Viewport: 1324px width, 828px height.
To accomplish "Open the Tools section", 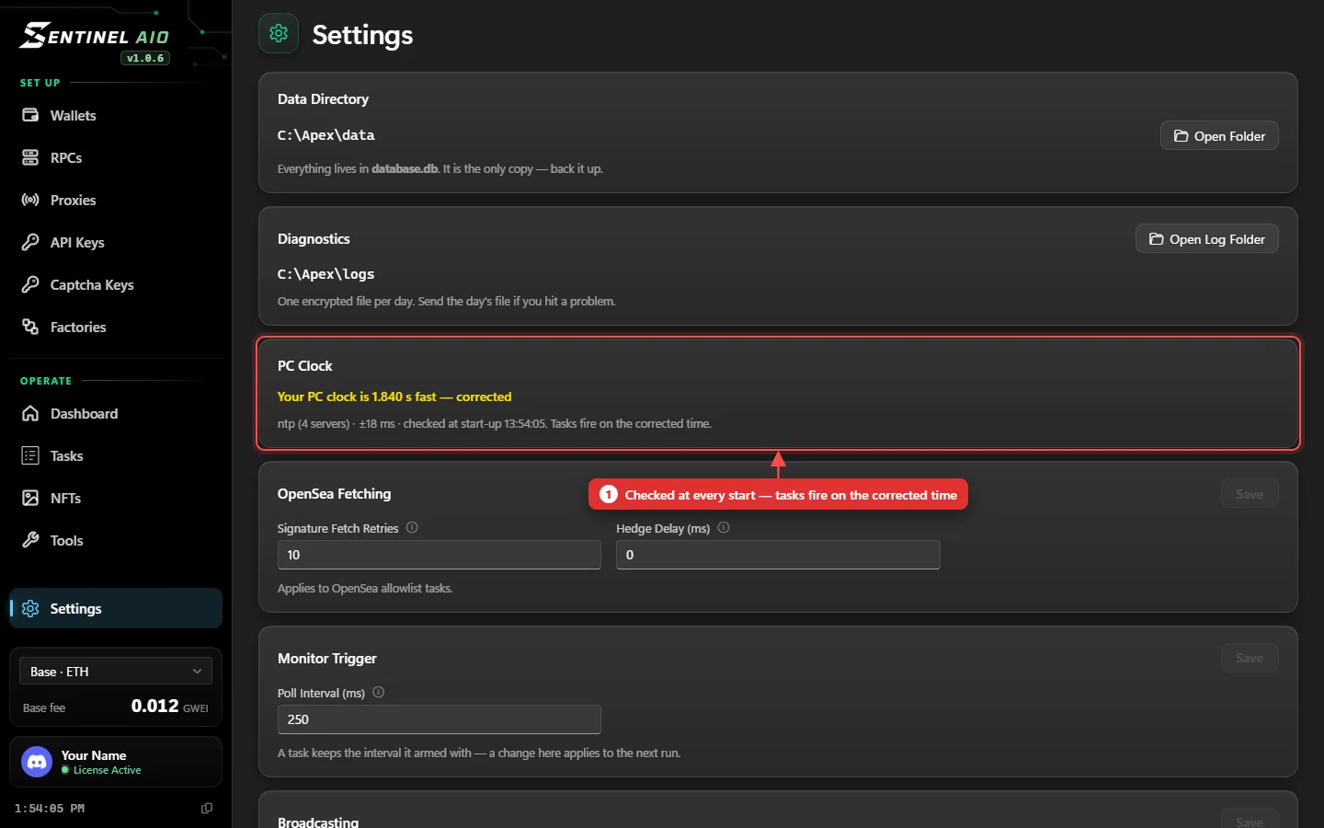I will (115, 540).
